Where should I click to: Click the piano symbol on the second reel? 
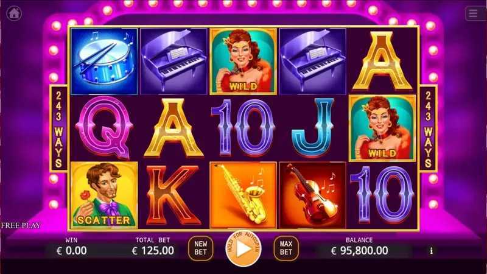pos(173,61)
